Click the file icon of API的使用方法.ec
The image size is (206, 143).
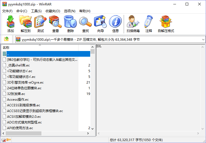click(x=4, y=128)
